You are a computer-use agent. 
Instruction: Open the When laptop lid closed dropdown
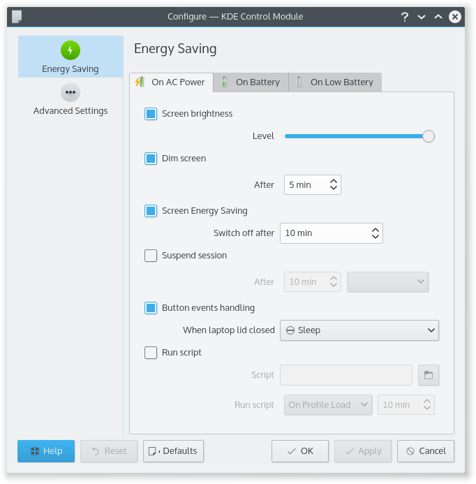pyautogui.click(x=359, y=330)
